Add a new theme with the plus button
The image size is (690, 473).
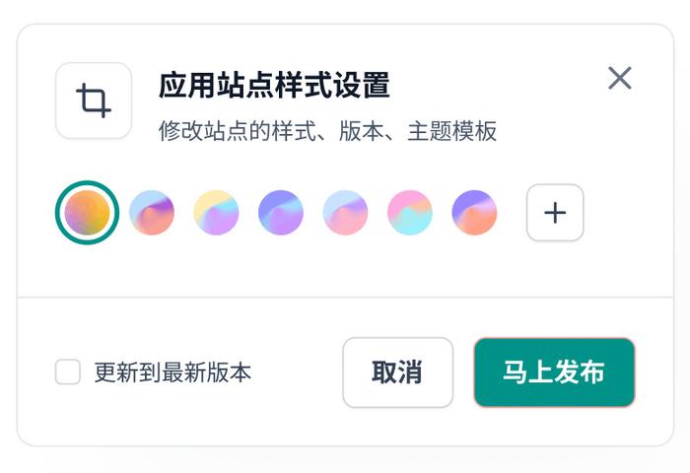point(555,213)
